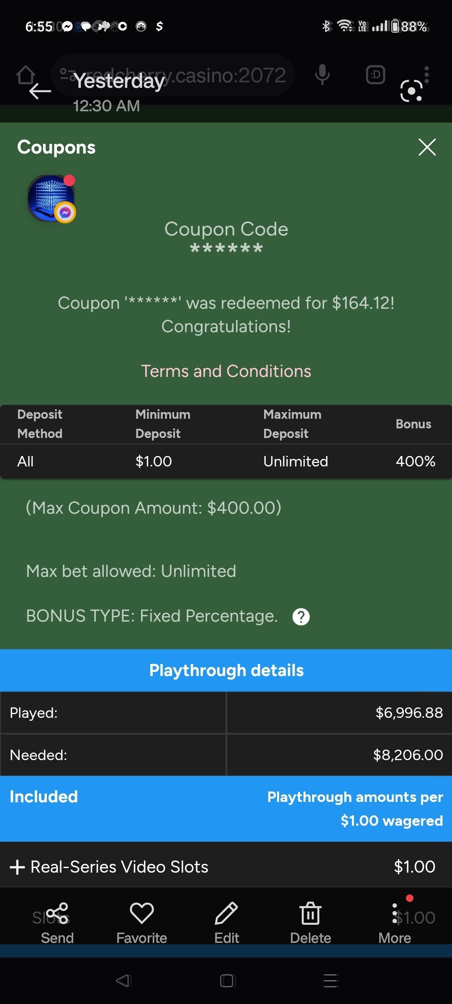Tap the browser home icon
This screenshot has height=1004, width=452.
[26, 75]
